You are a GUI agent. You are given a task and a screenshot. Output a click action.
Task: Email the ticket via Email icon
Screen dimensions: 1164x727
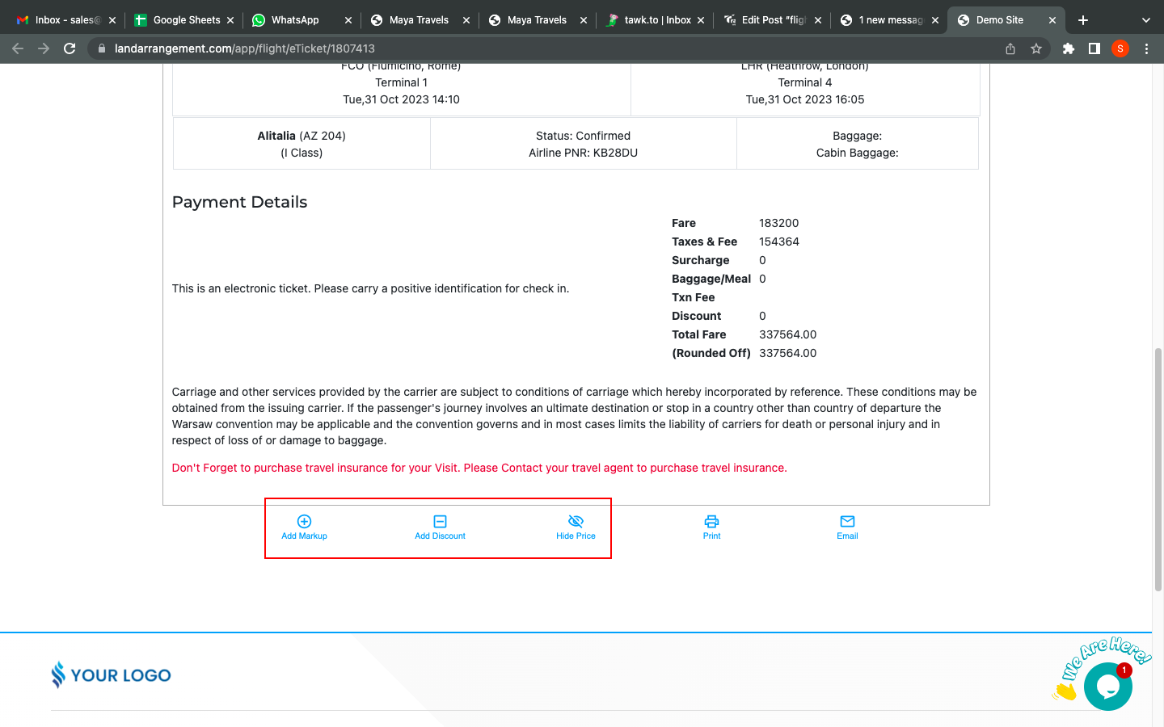[x=847, y=522]
